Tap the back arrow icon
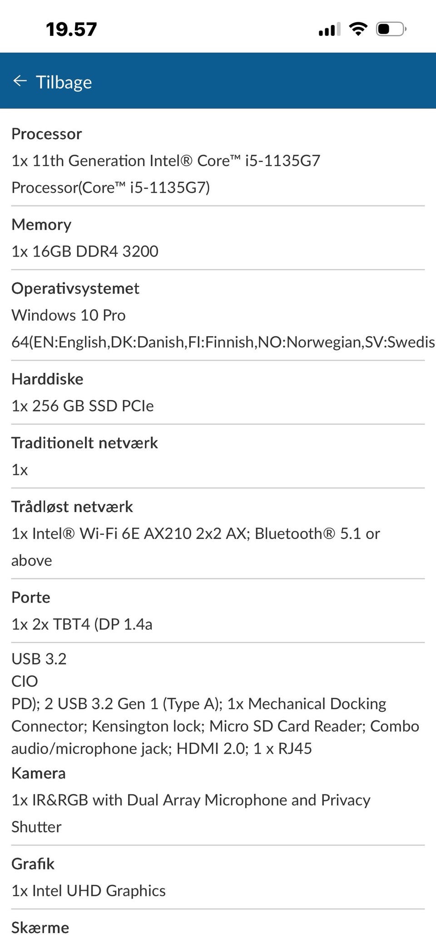Screen dimensions: 436x945 click(x=20, y=81)
